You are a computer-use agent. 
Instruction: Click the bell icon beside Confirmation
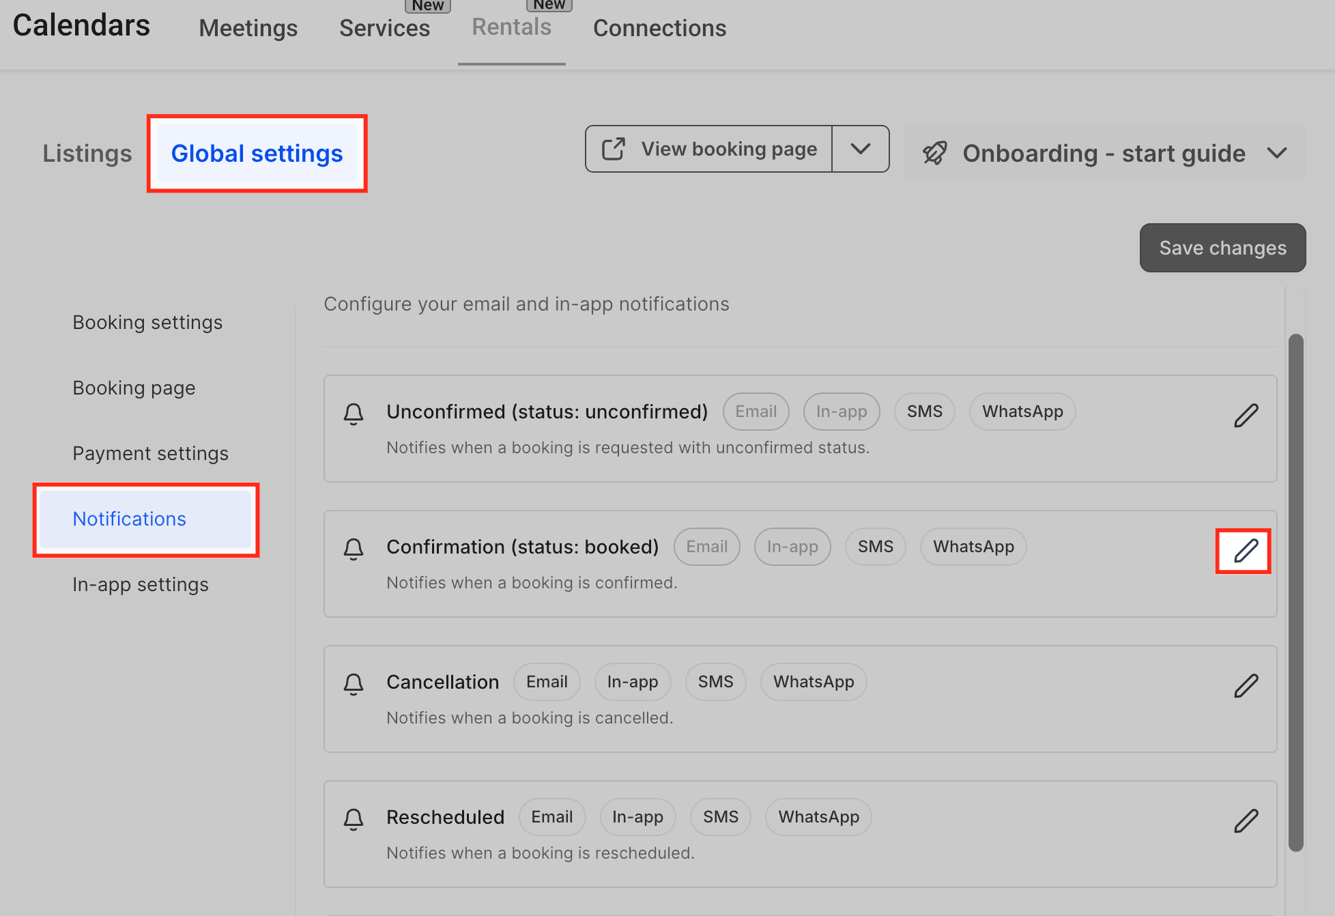coord(354,549)
